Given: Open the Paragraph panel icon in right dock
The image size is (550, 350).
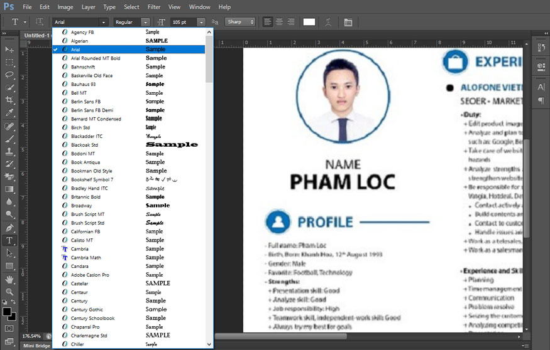Looking at the screenshot, I should coord(541,100).
